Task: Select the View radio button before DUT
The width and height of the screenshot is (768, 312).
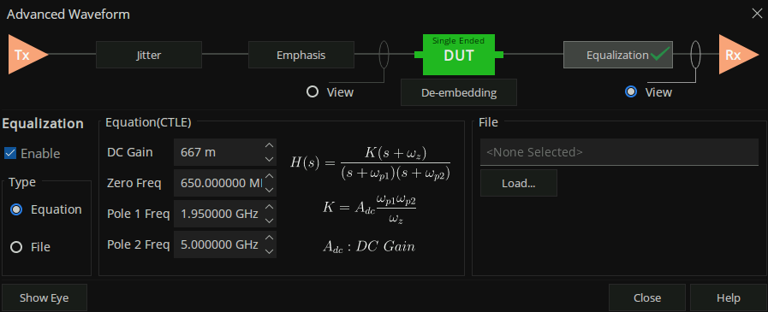Action: [x=313, y=92]
